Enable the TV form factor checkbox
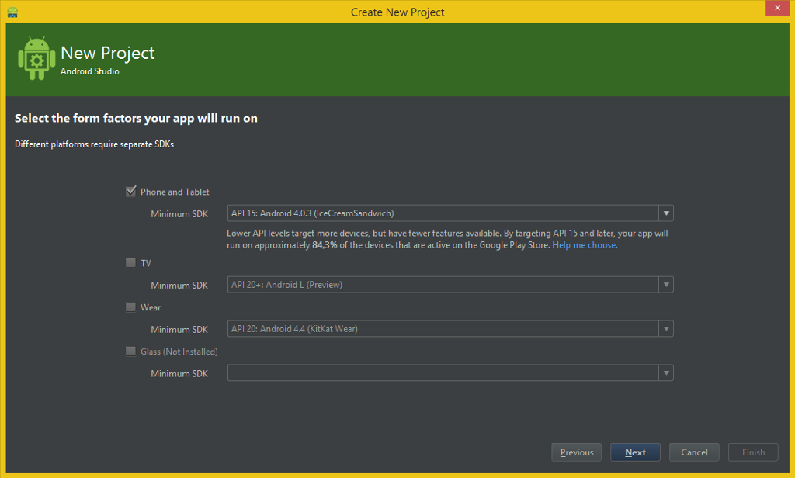 coord(130,263)
